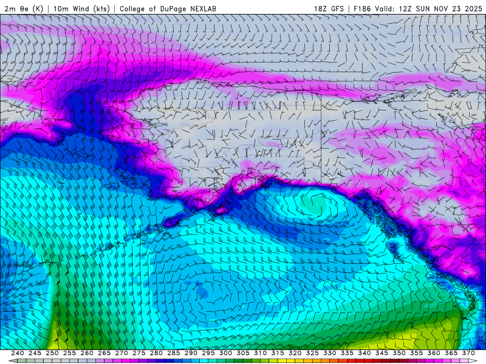Click the 285 colorbar scale label
Image resolution: width=486 pixels, height=364 pixels.
174,353
